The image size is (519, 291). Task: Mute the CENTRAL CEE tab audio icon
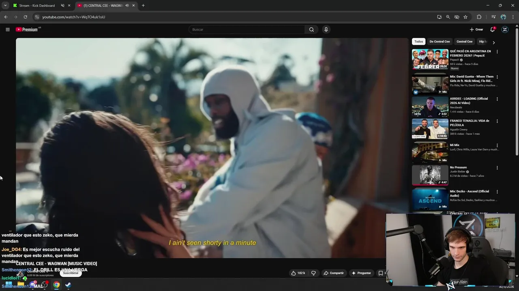127,6
